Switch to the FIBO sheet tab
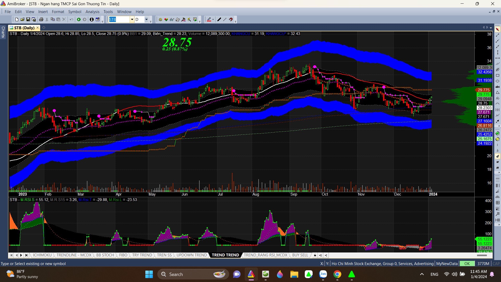This screenshot has width=501, height=282. tap(123, 255)
